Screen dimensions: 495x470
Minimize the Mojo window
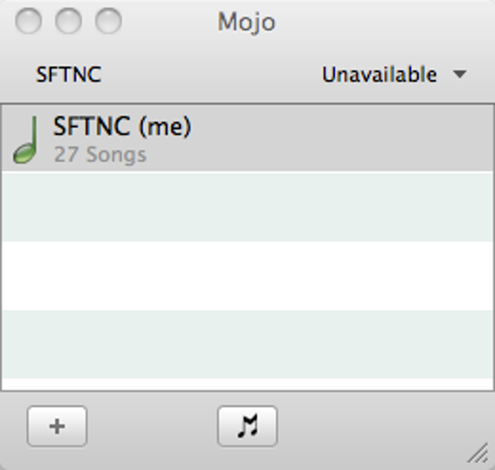68,21
